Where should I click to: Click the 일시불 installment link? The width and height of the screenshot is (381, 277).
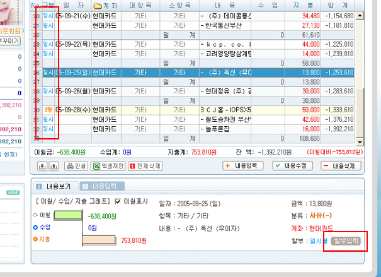pos(318,240)
